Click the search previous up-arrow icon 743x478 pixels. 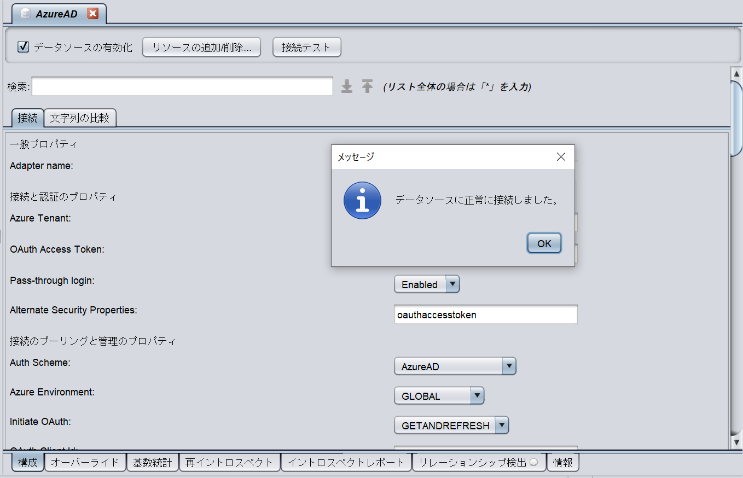pyautogui.click(x=367, y=86)
